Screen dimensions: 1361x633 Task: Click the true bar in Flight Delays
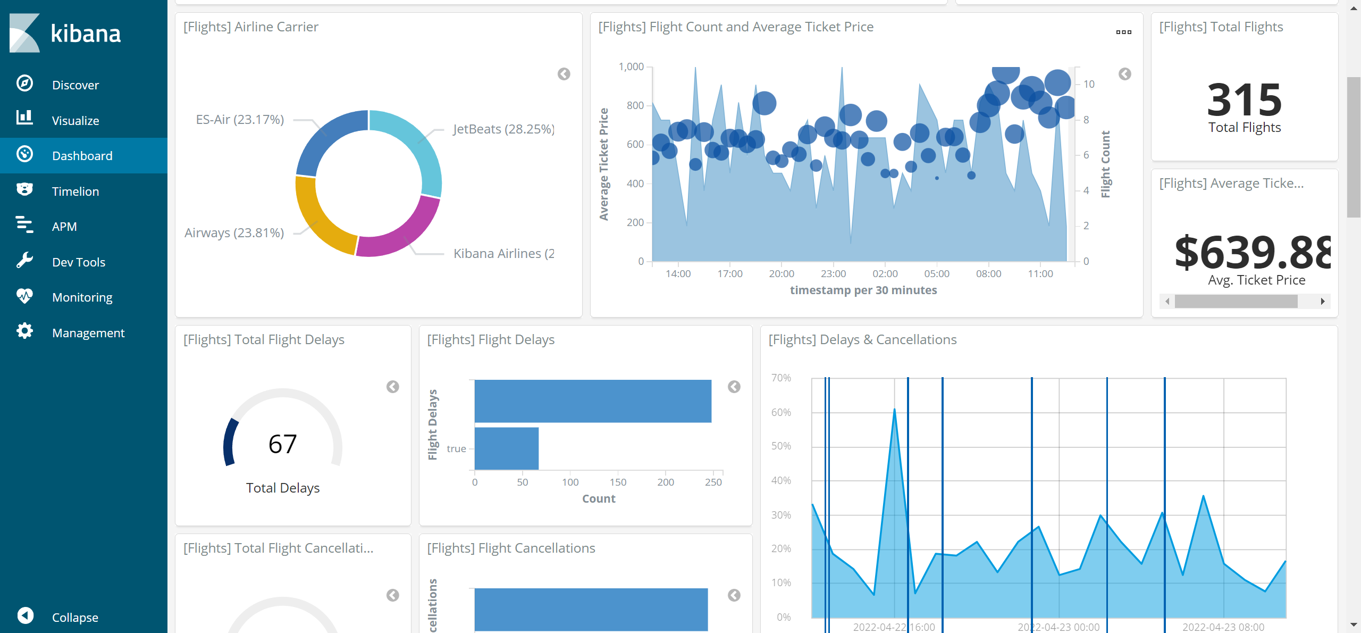(x=506, y=448)
